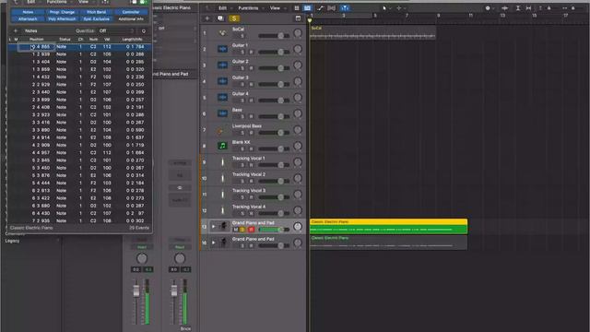
Task: Open View menu in event list window
Action: (x=84, y=2)
